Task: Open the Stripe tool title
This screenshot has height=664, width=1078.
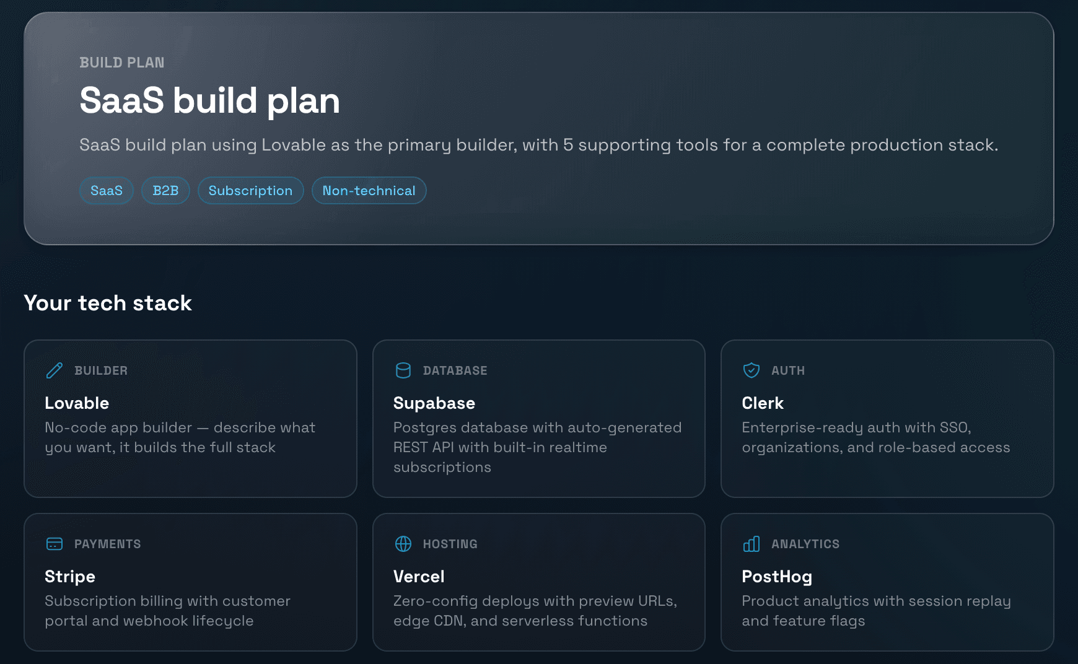Action: pos(70,577)
